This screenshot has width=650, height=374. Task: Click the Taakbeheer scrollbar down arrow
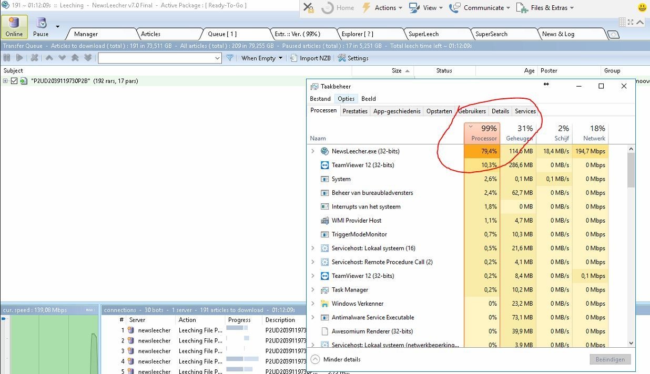(631, 343)
